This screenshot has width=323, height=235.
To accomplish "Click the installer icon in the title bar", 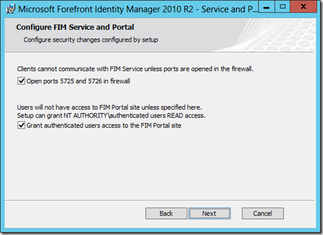I will pyautogui.click(x=11, y=9).
